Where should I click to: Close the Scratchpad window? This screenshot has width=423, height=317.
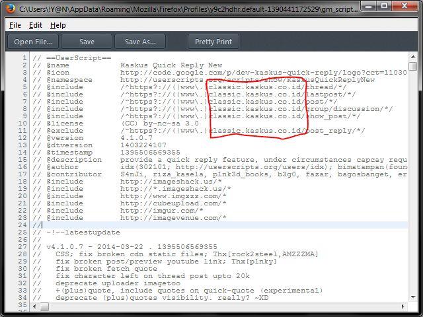click(404, 6)
